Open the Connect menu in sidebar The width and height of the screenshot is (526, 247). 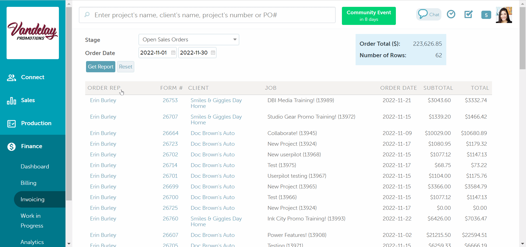click(33, 77)
